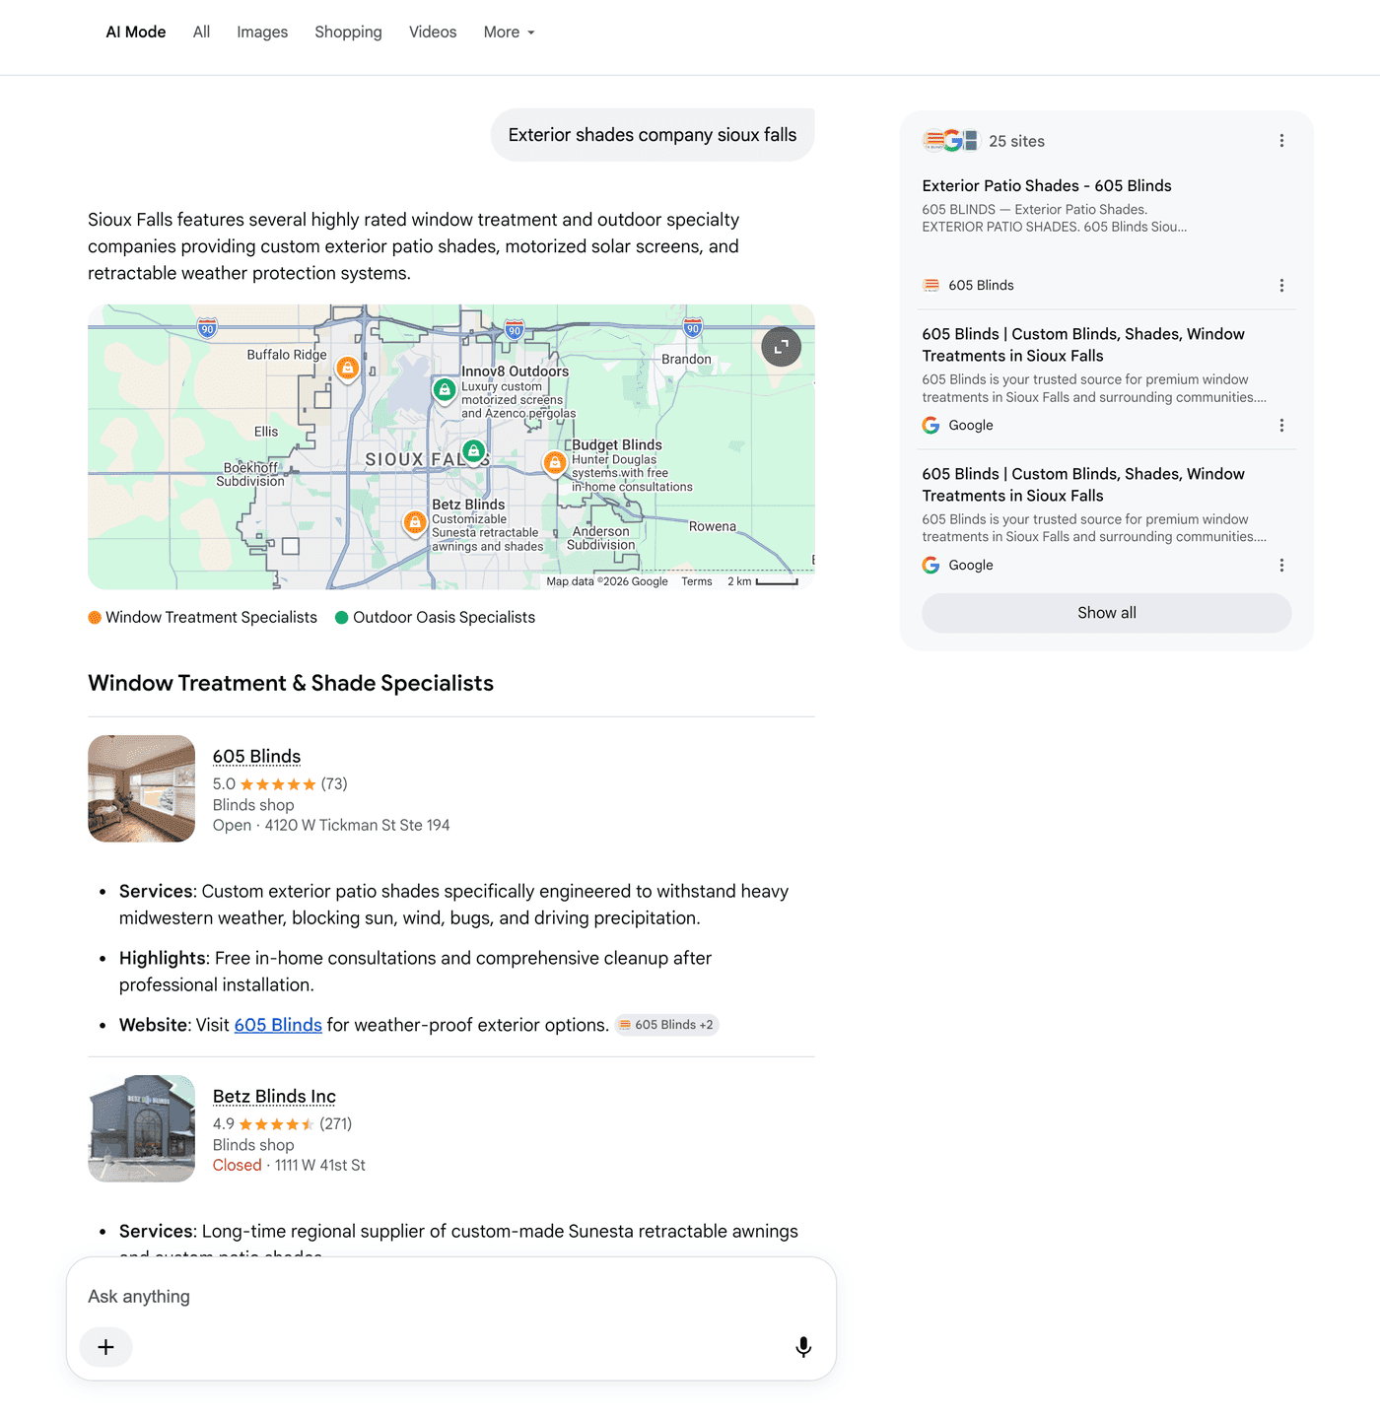Click the green Outdoor Oasis Specialists legend dot
1380x1419 pixels.
(342, 618)
